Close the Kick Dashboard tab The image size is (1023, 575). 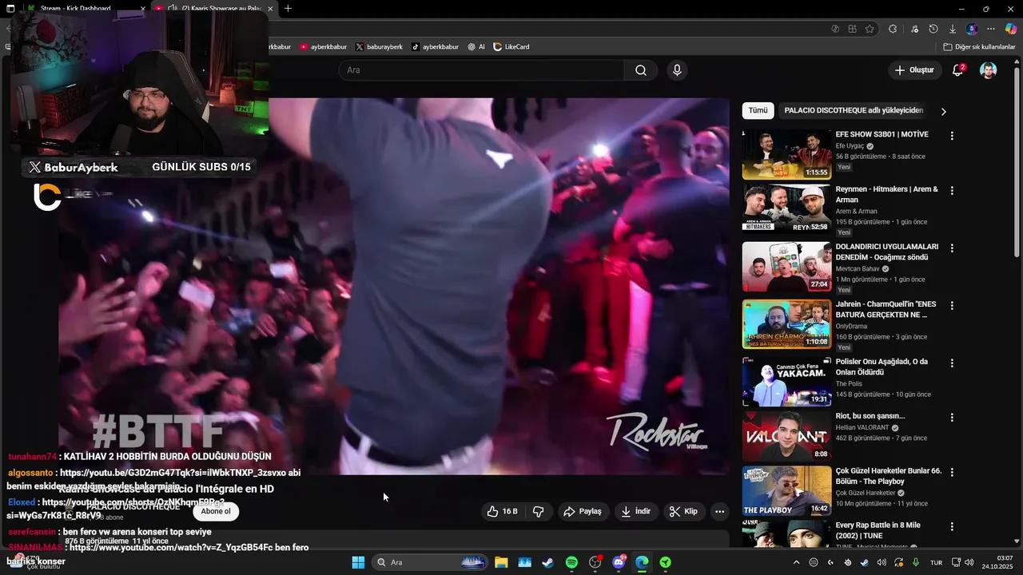143,9
